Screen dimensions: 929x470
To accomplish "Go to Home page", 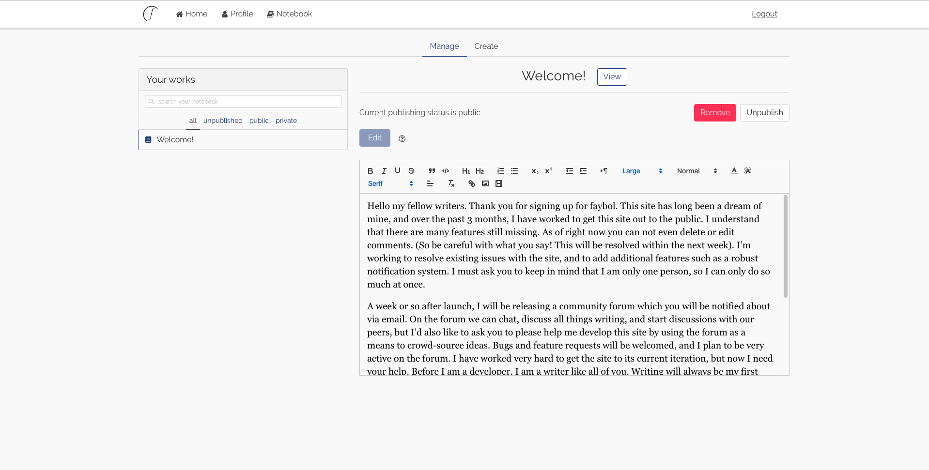I will coord(192,14).
